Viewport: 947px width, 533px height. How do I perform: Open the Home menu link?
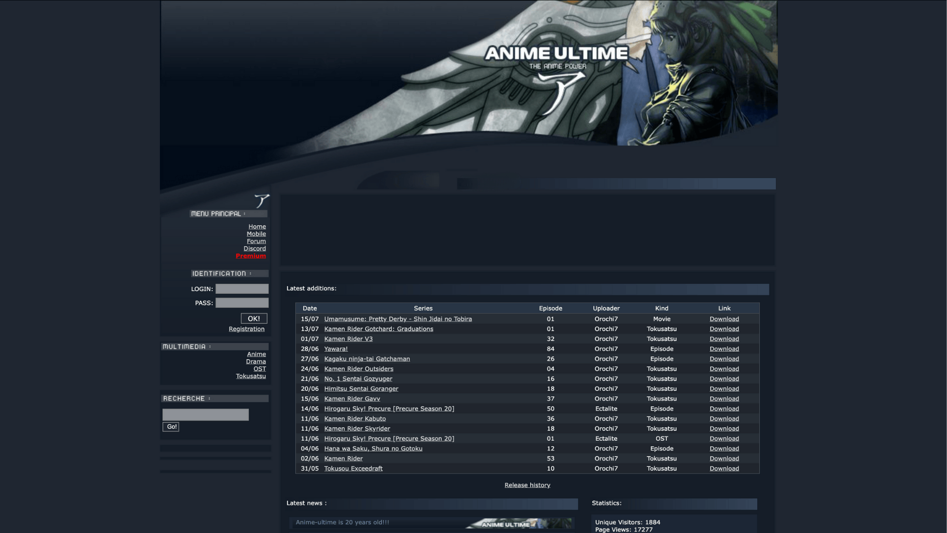257,227
